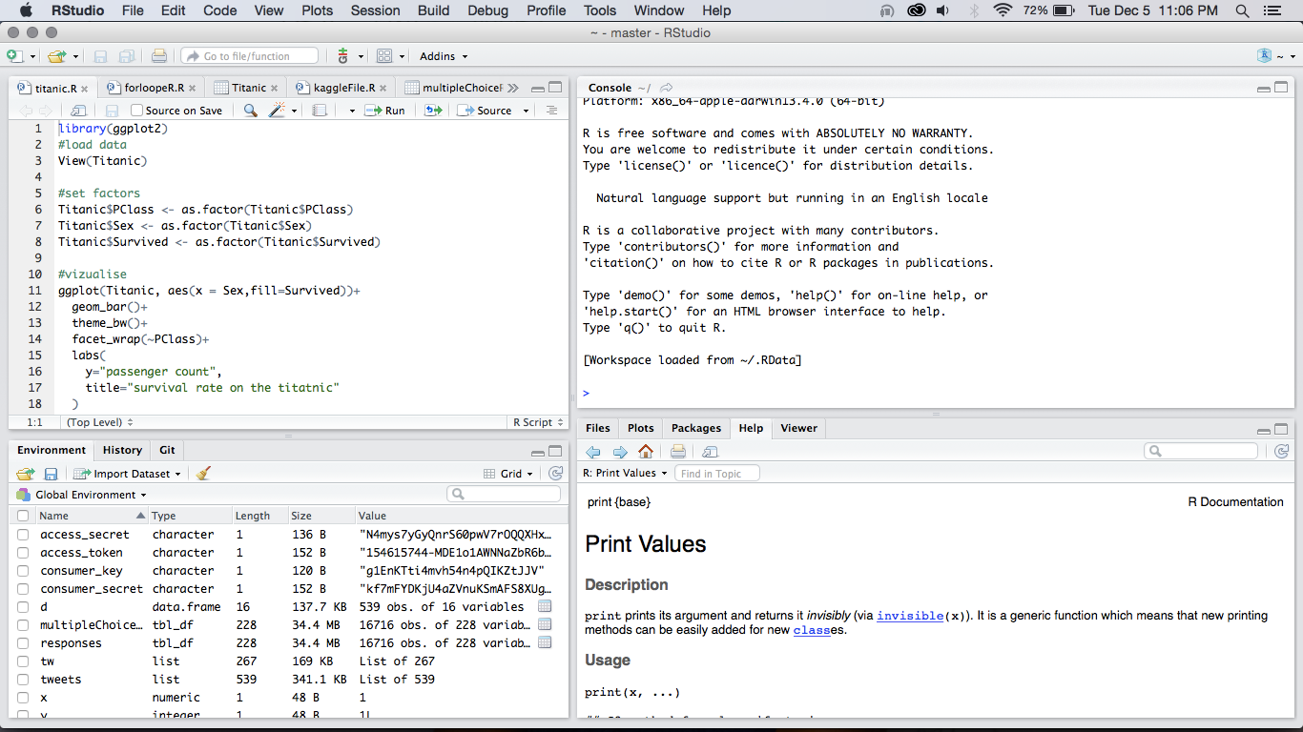Viewport: 1303px width, 732px height.
Task: Source the titanic.R script
Action: (x=491, y=110)
